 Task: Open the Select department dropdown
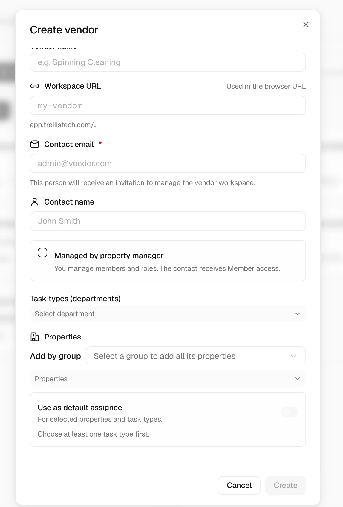pos(168,314)
